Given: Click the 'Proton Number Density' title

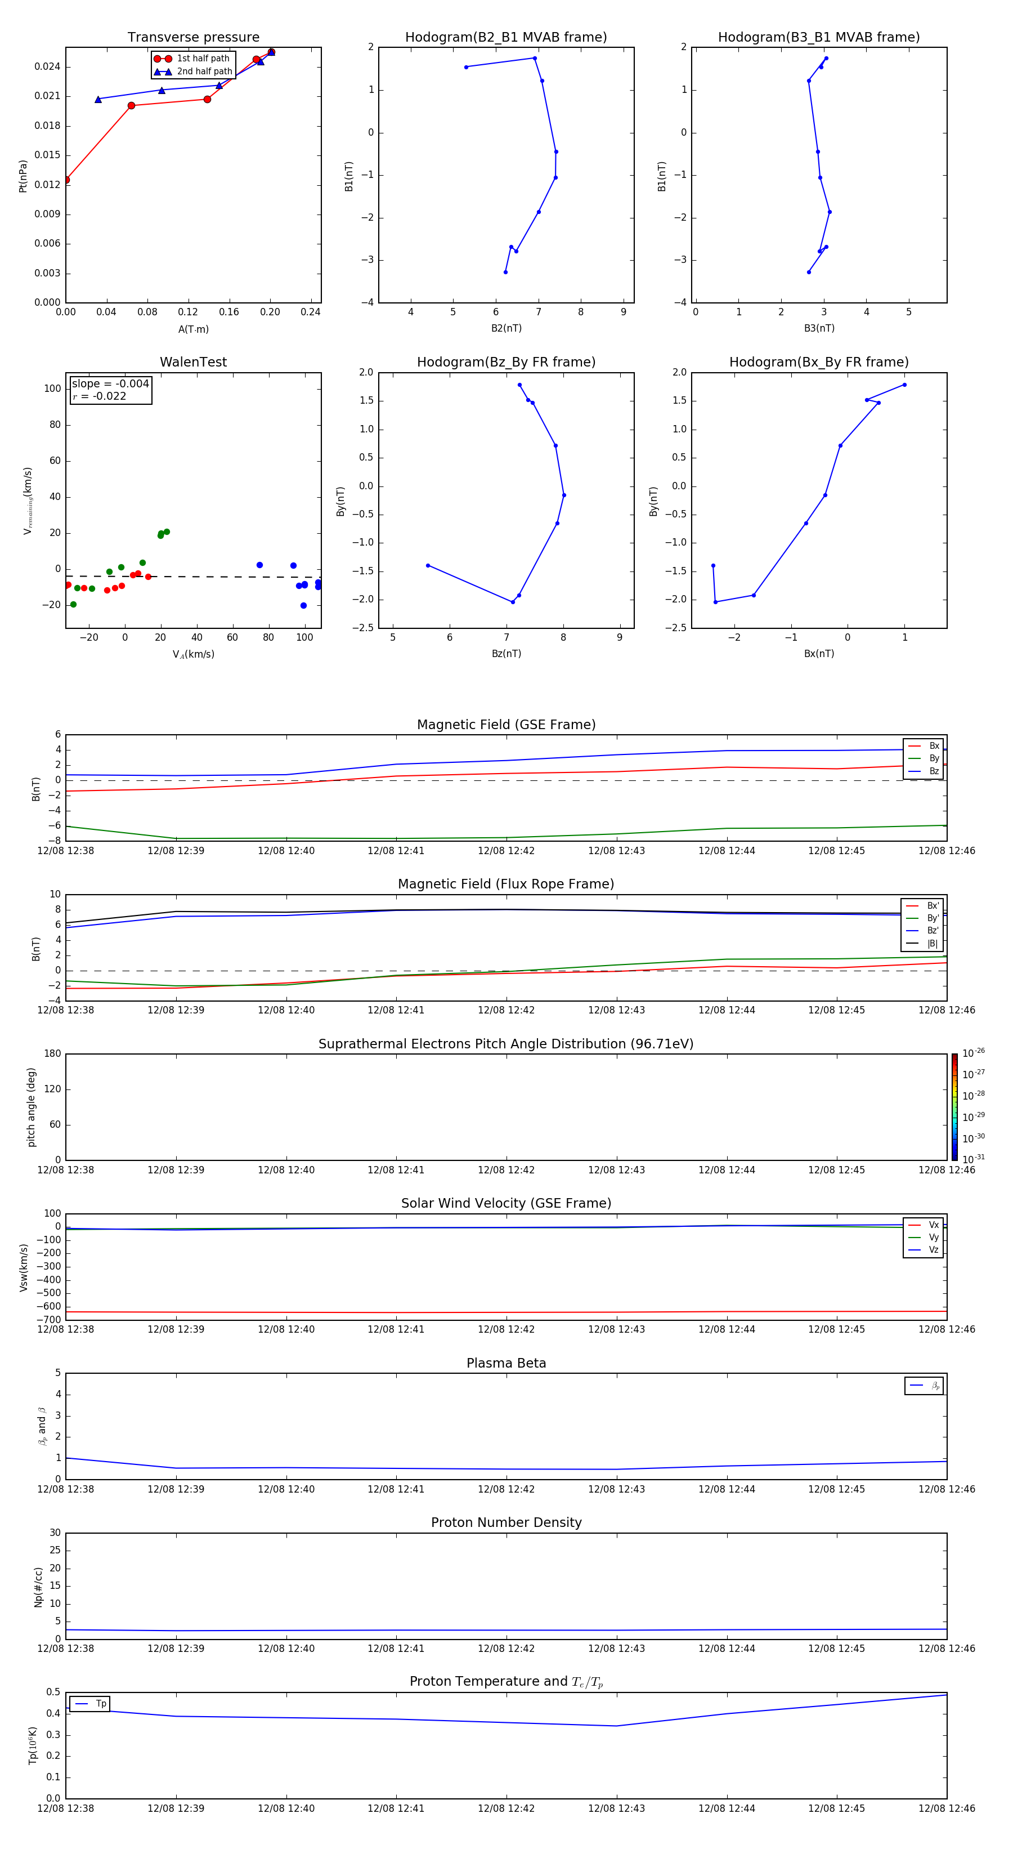Looking at the screenshot, I should tap(506, 1522).
